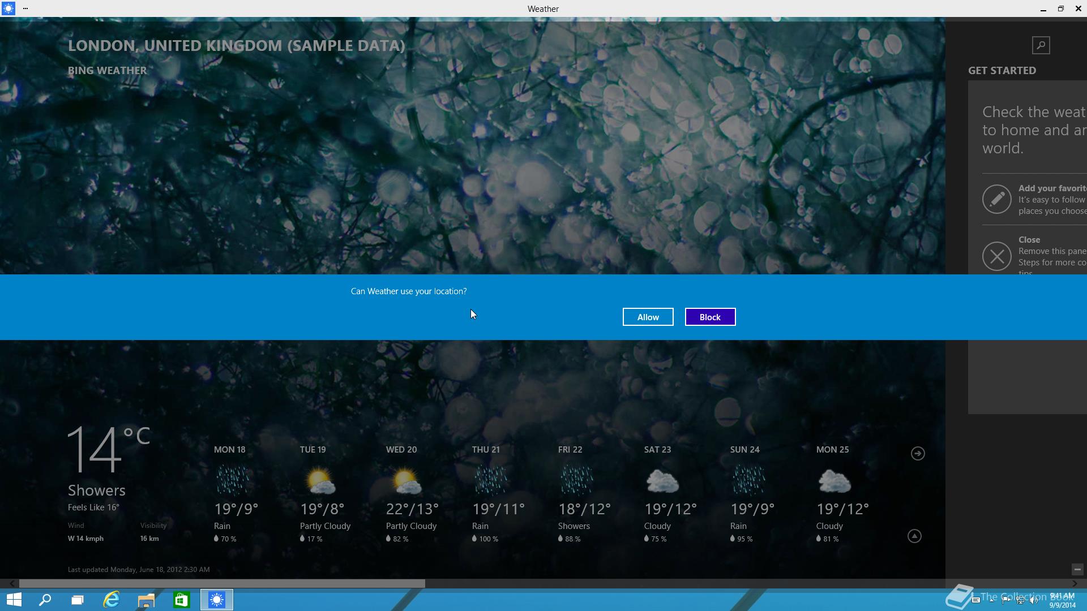Open the search magnifier in the Weather app
This screenshot has height=611, width=1087.
point(1041,45)
